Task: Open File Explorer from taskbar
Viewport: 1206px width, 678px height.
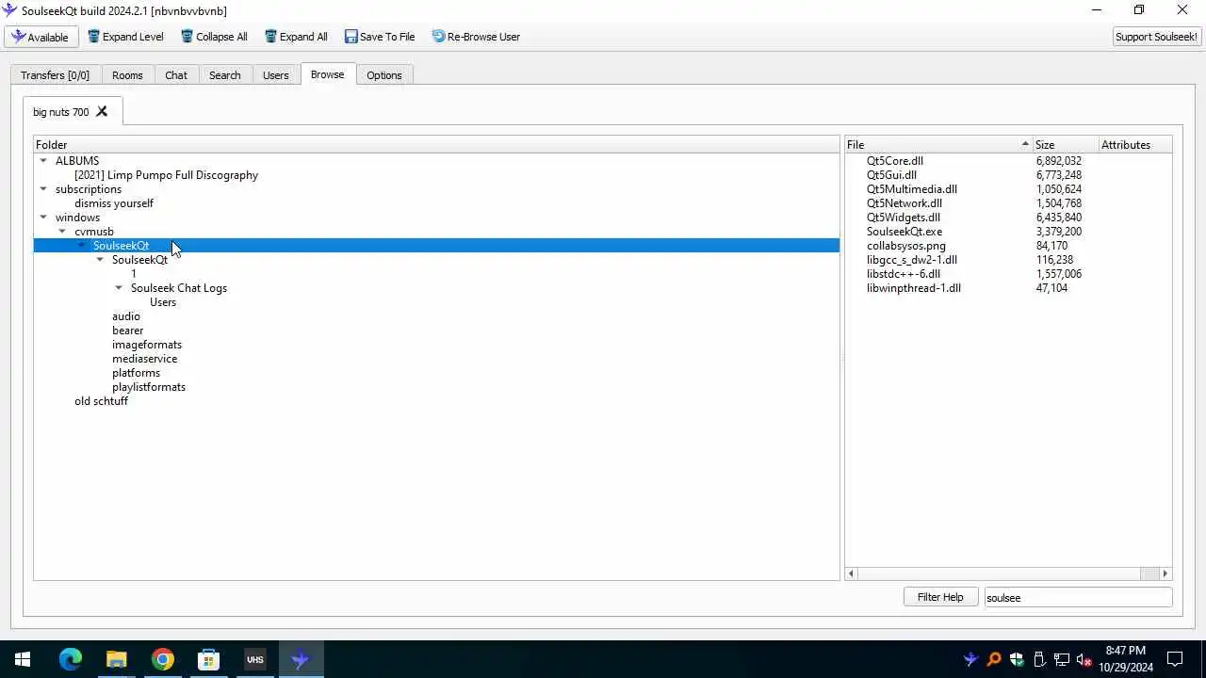Action: click(116, 659)
